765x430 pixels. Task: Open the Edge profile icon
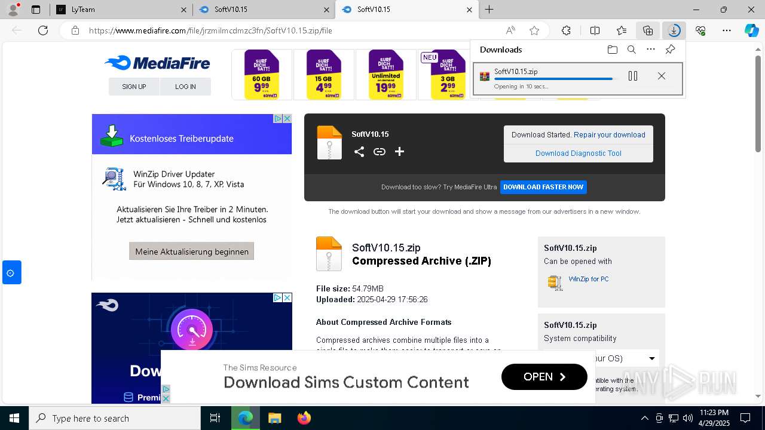coord(14,10)
